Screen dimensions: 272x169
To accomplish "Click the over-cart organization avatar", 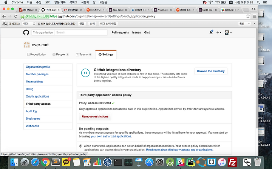I will 27,45.
